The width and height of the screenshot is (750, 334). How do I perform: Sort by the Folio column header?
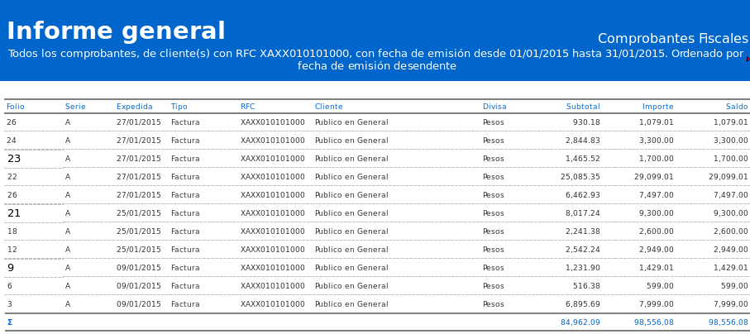[16, 107]
